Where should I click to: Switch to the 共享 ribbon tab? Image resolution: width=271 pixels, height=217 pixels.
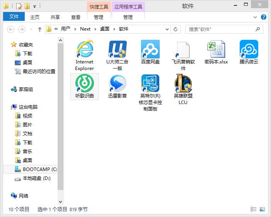point(55,17)
